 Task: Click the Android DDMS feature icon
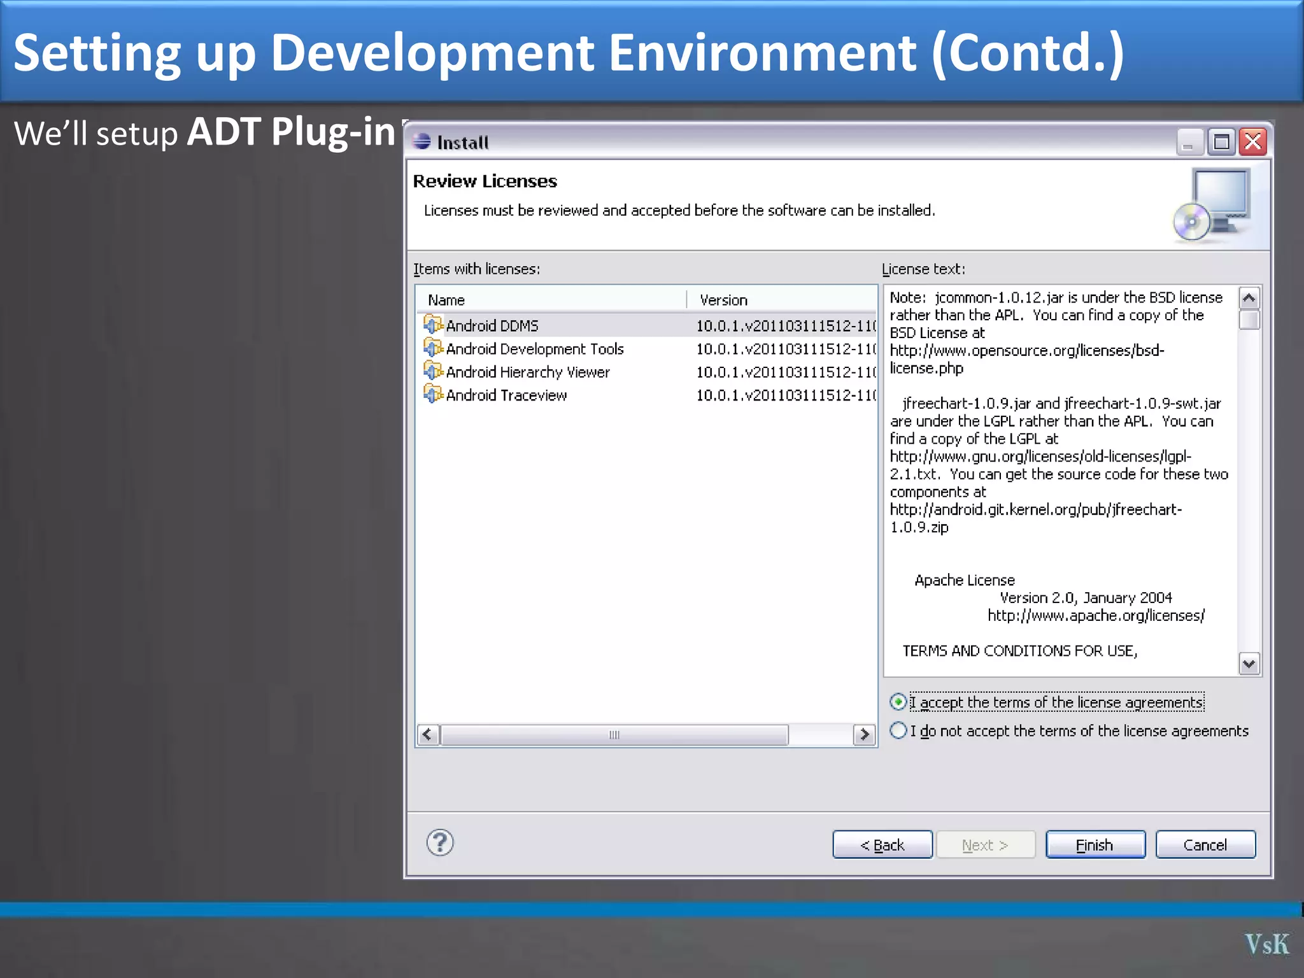[433, 325]
